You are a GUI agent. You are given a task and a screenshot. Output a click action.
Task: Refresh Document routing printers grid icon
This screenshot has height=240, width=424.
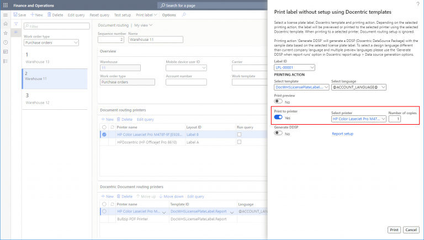pos(112,127)
